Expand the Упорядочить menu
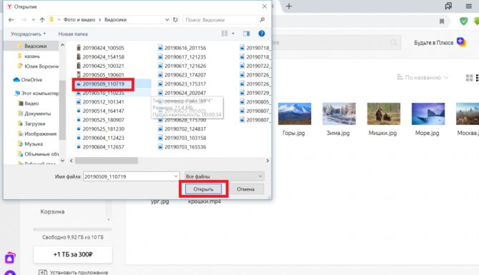Image resolution: width=479 pixels, height=275 pixels. (28, 34)
